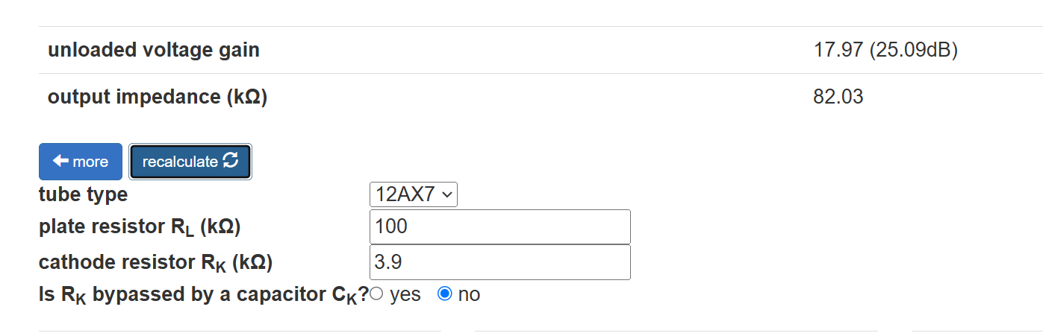Click the 82.03 output impedance value
Viewport: 1043px width, 333px height.
[x=838, y=97]
